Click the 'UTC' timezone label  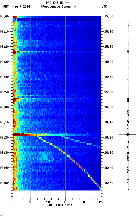(x=104, y=7)
